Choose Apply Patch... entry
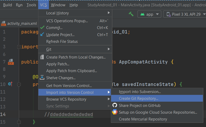 [x=75, y=64]
